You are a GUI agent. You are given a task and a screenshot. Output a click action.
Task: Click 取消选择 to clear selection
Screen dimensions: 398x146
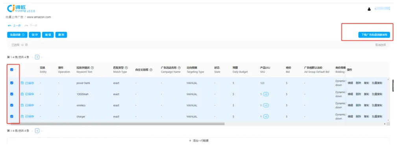tap(381, 45)
